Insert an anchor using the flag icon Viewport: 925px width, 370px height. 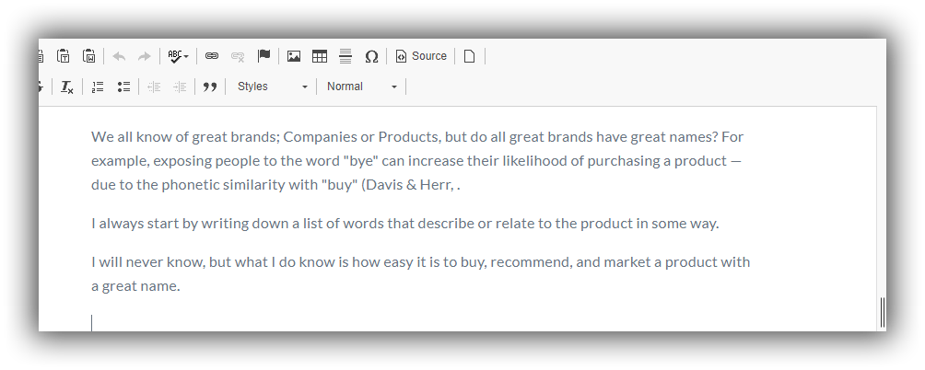pos(263,56)
